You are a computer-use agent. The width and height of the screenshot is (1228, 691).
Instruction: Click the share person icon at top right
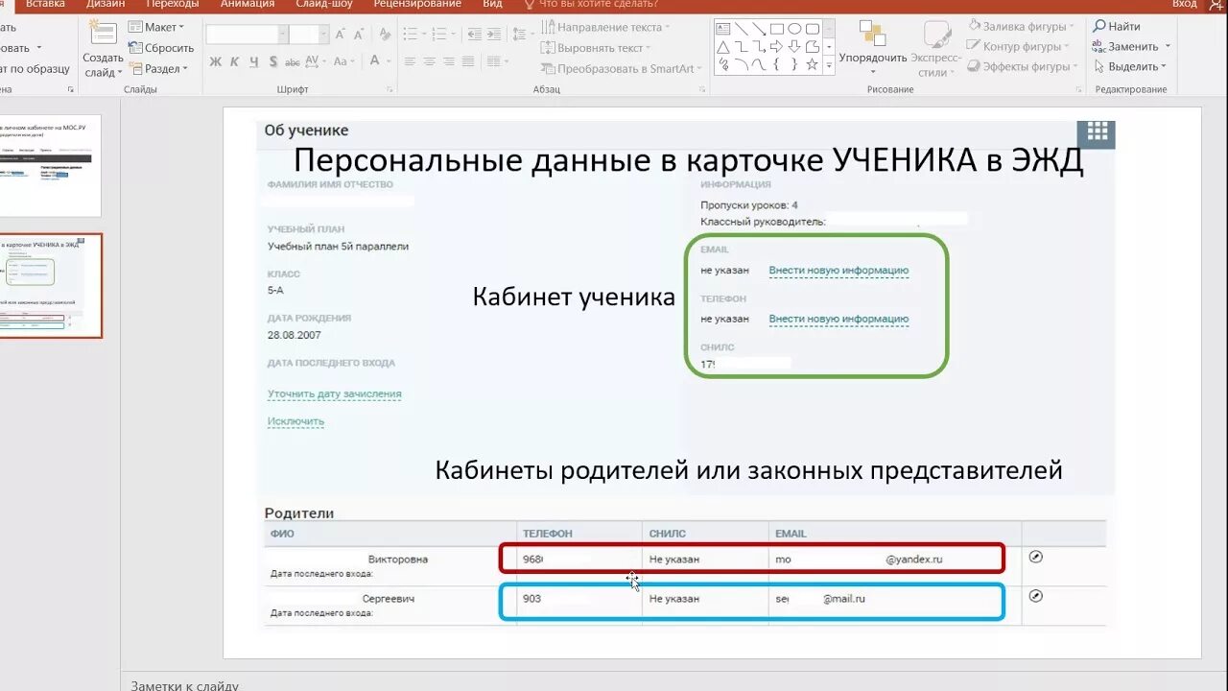click(x=1216, y=5)
